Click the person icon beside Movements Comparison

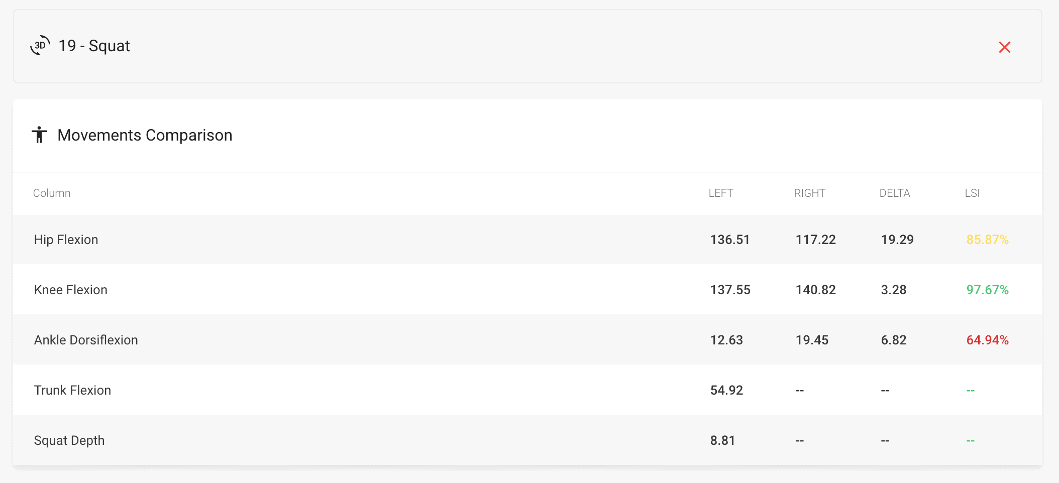[x=39, y=135]
